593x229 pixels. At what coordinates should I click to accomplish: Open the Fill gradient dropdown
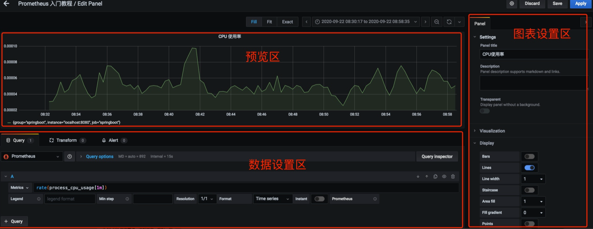coord(533,213)
